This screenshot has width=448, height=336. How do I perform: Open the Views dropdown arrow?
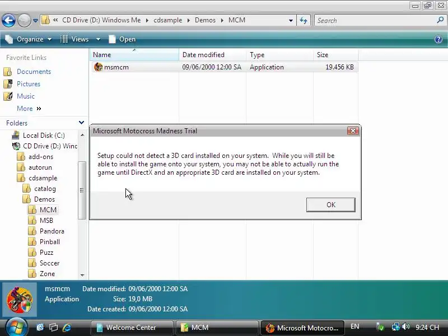pos(98,39)
